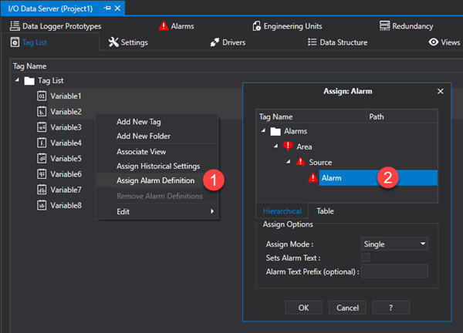Click the red Area icon in tree
463x333 pixels.
point(289,146)
